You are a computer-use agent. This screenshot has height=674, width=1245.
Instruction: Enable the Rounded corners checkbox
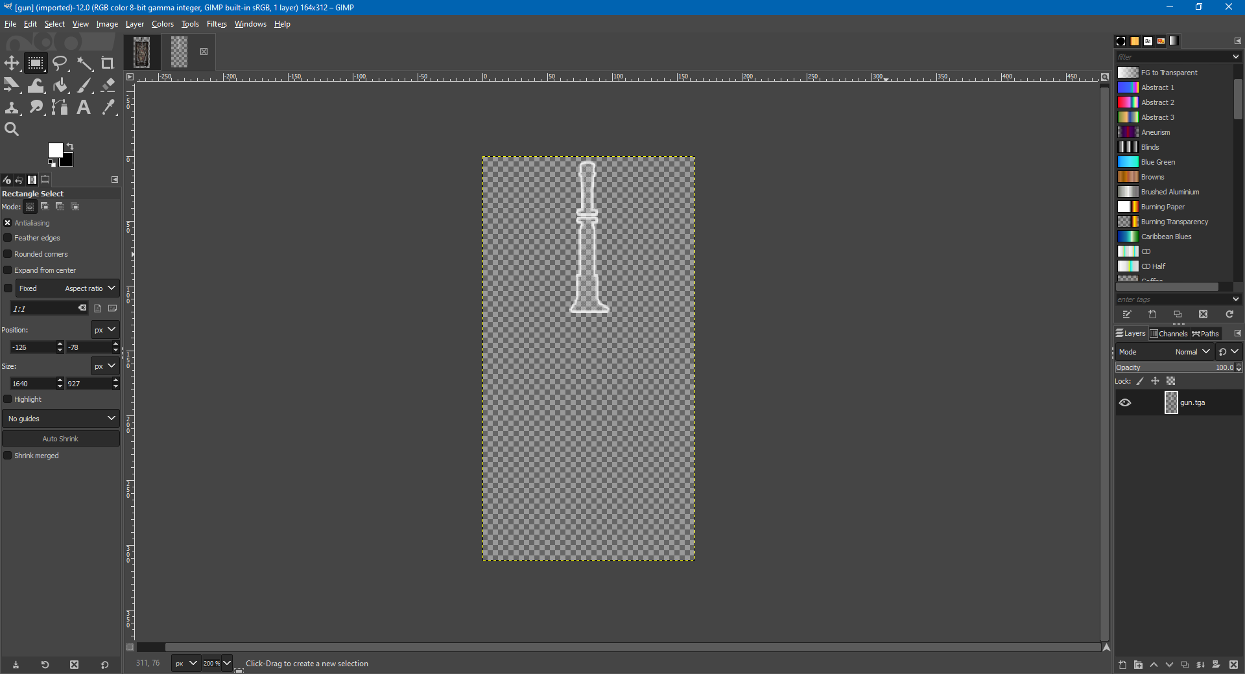(8, 254)
